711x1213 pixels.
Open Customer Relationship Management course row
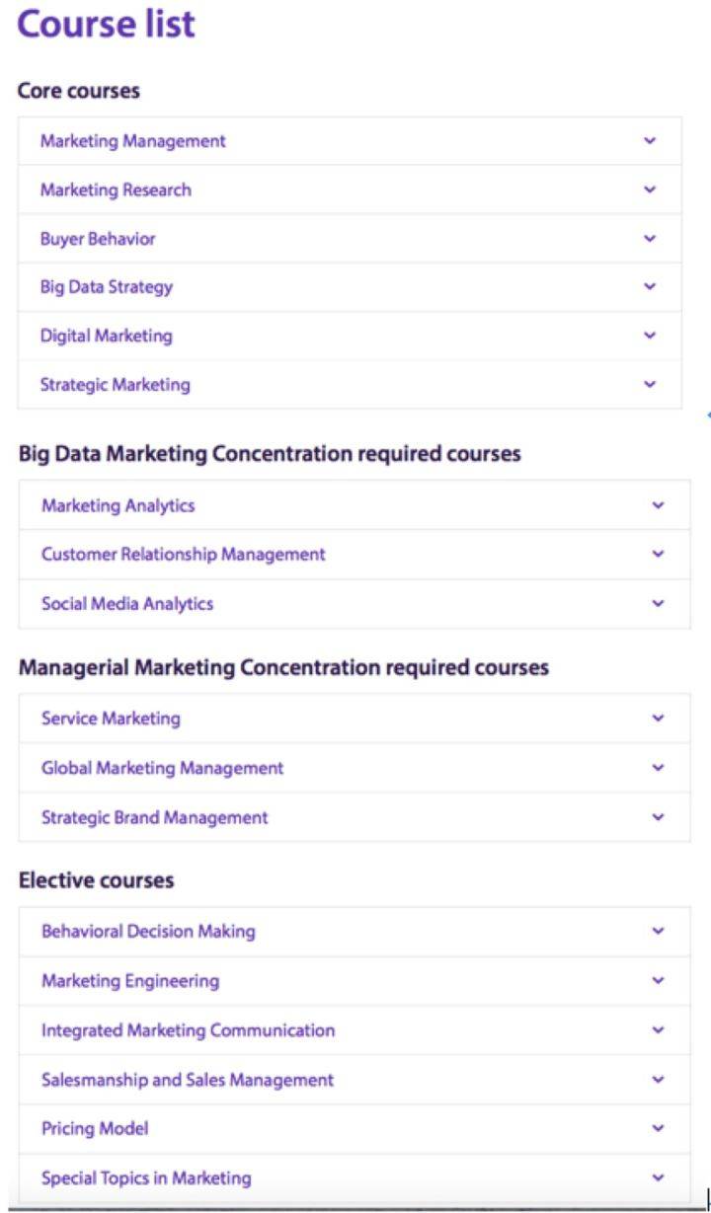point(184,555)
